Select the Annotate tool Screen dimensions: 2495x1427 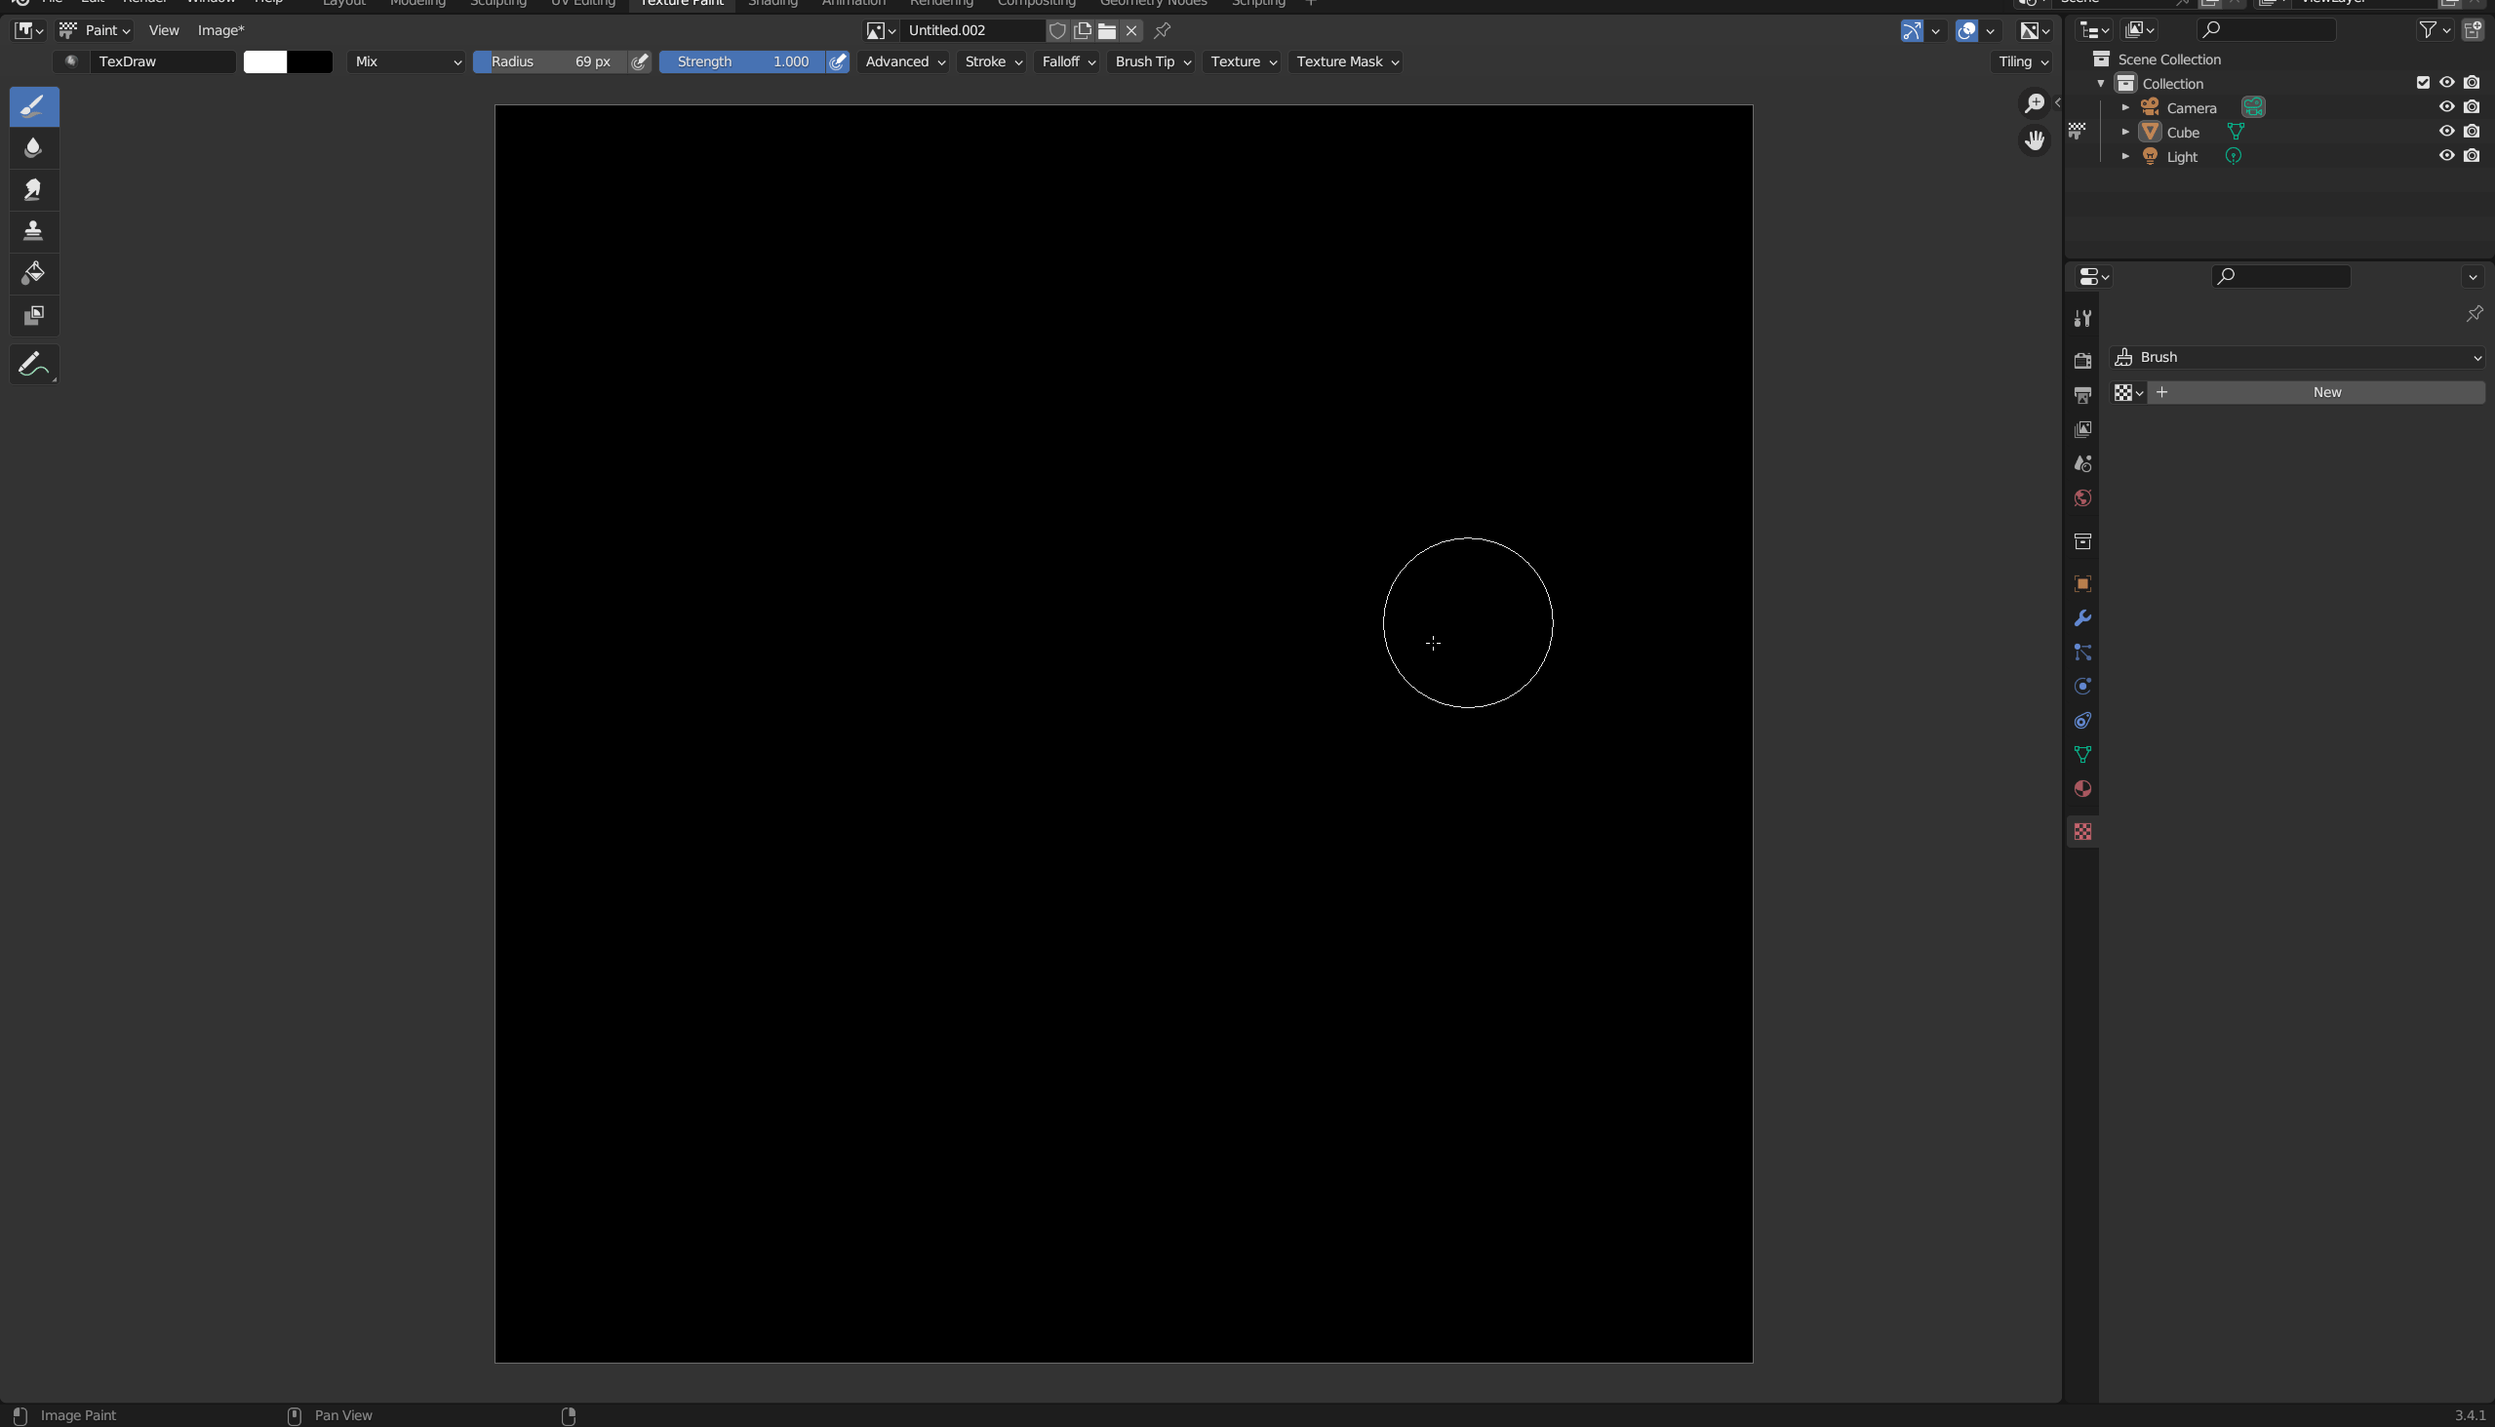pos(32,364)
